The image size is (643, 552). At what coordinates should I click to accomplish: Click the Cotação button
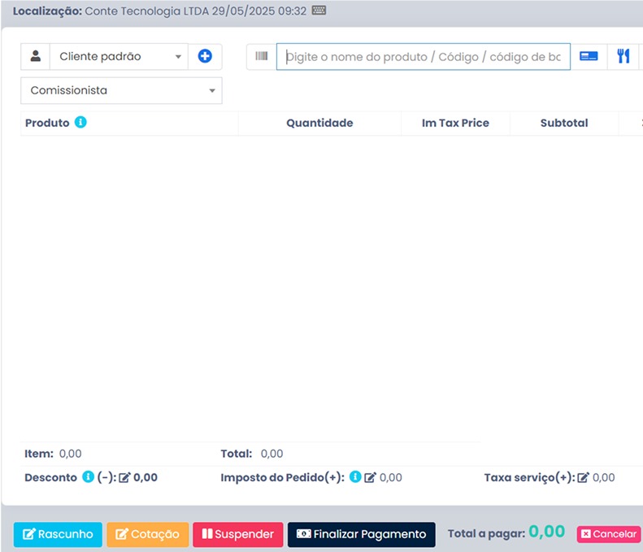tap(148, 534)
